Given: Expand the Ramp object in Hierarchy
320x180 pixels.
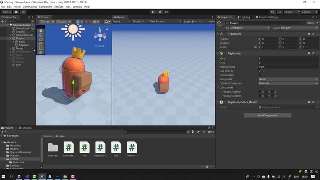Looking at the screenshot, I should [11, 49].
